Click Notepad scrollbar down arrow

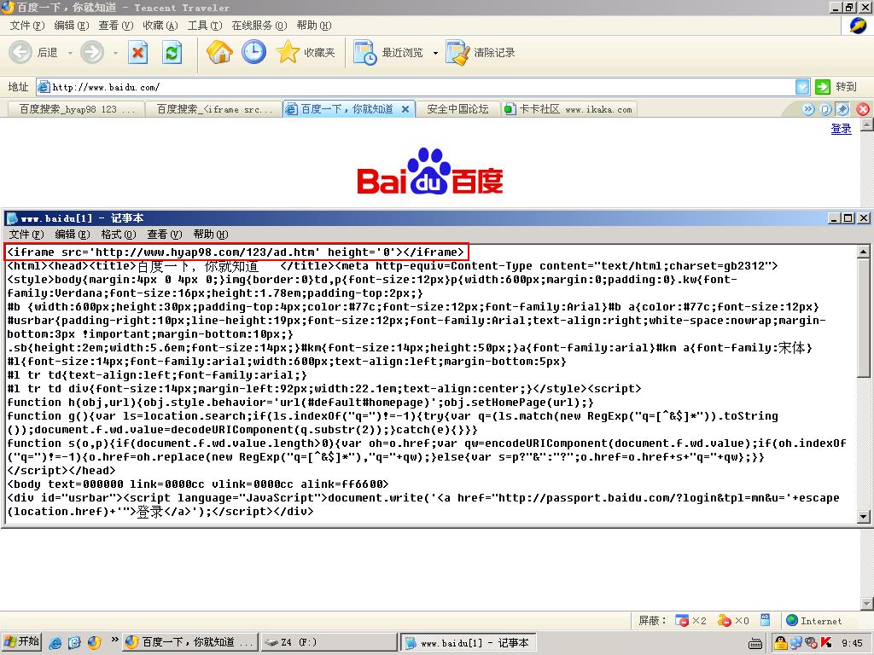pos(863,516)
